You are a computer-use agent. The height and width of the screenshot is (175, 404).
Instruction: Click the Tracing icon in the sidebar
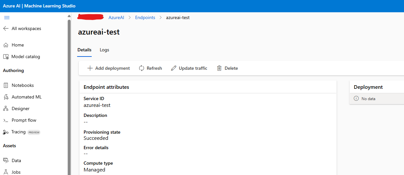coord(6,132)
